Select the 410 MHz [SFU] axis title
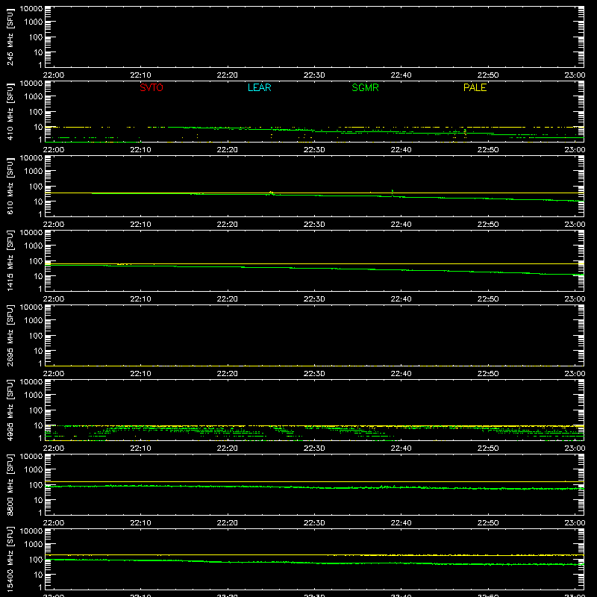 click(10, 112)
